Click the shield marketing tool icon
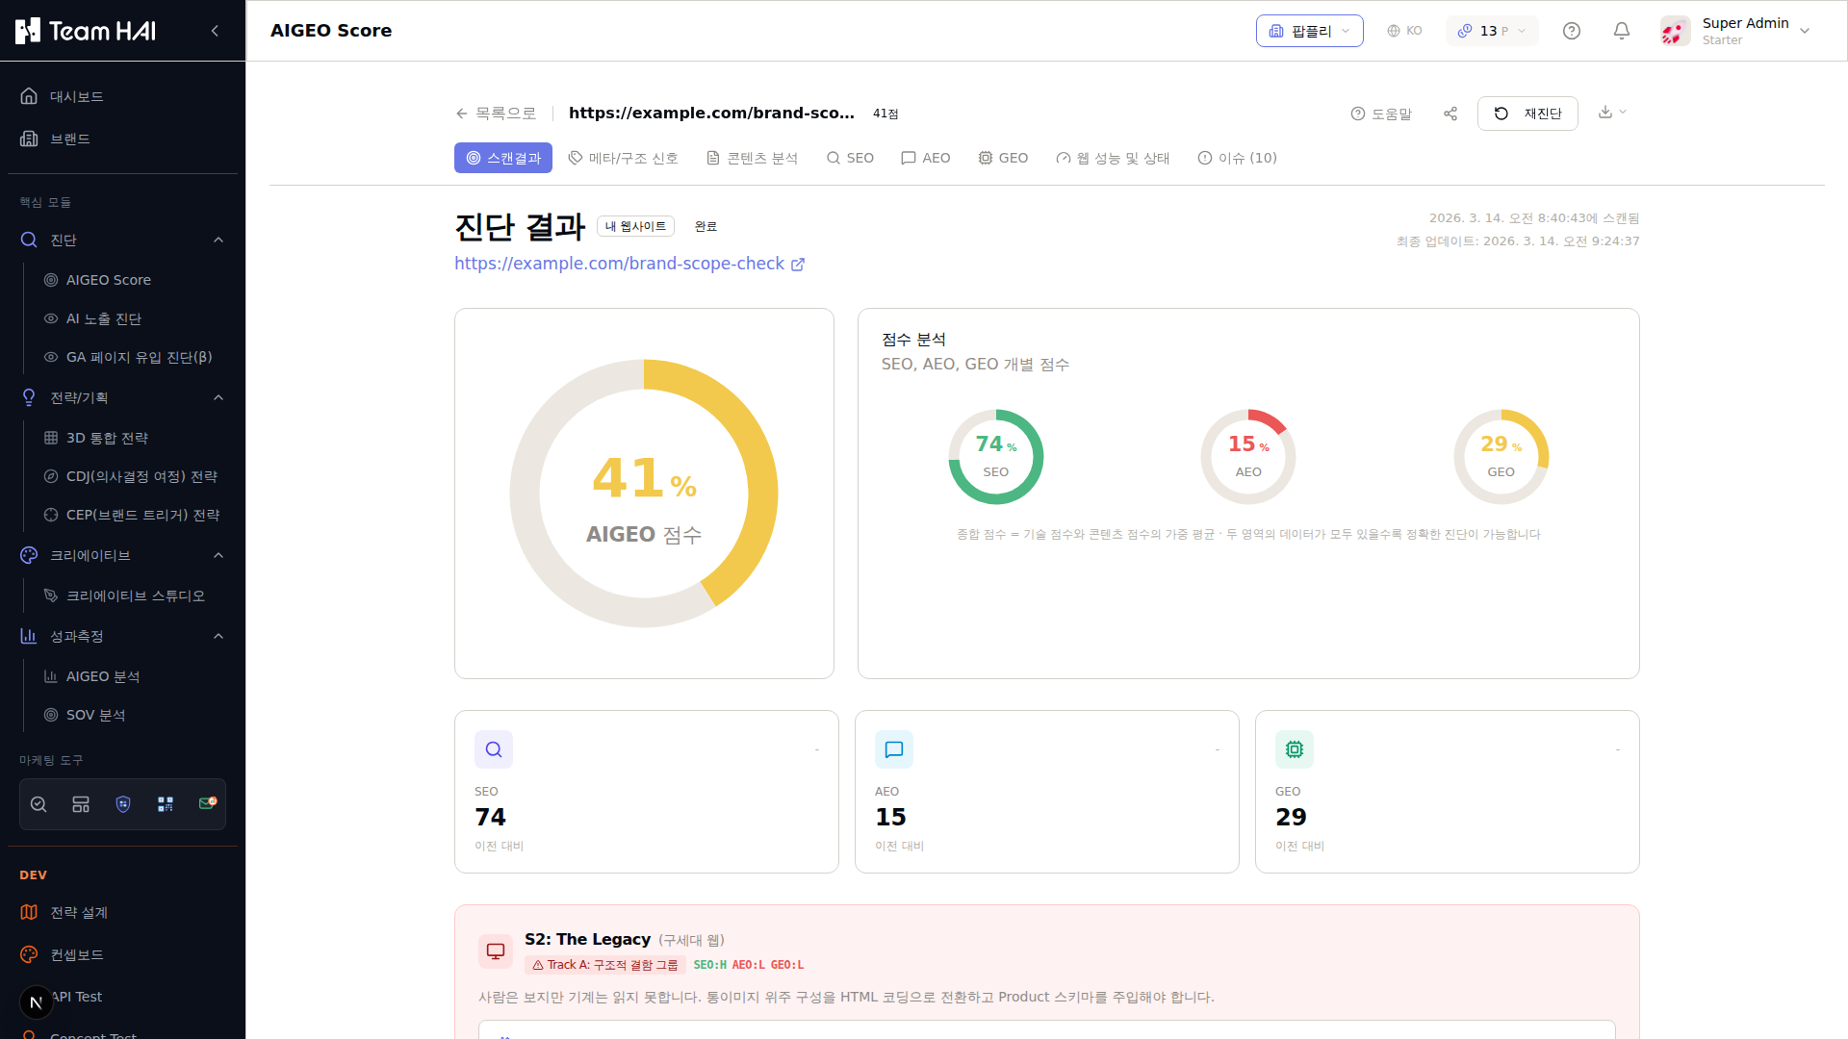The height and width of the screenshot is (1039, 1848). [x=123, y=804]
